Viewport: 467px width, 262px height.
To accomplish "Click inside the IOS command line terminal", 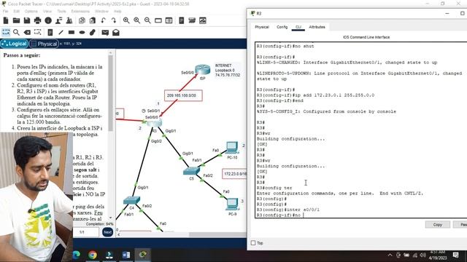I will [x=360, y=130].
